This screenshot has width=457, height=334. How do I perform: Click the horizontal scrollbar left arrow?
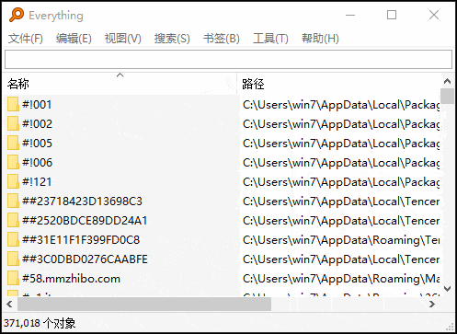click(9, 304)
